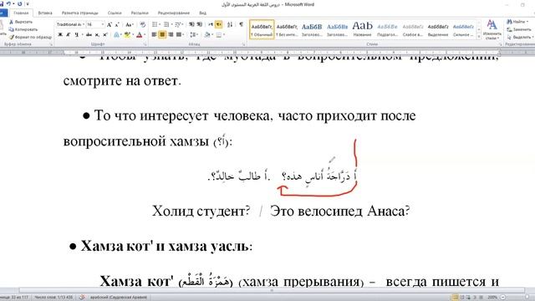Image resolution: width=535 pixels, height=301 pixels.
Task: Open the Абзац dialog launcher
Action: coord(243,44)
